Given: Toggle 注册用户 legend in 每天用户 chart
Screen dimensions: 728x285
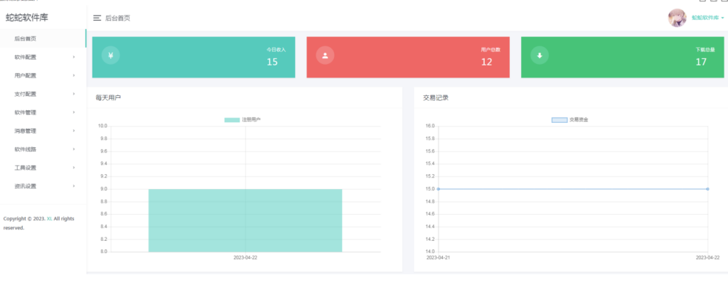Looking at the screenshot, I should 242,119.
